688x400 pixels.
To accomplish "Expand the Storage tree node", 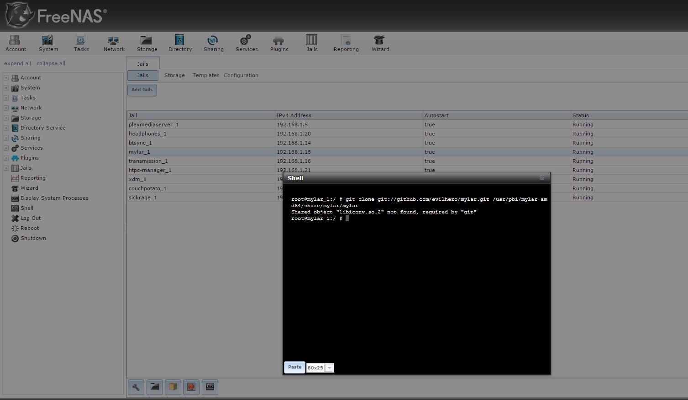I will tap(6, 118).
